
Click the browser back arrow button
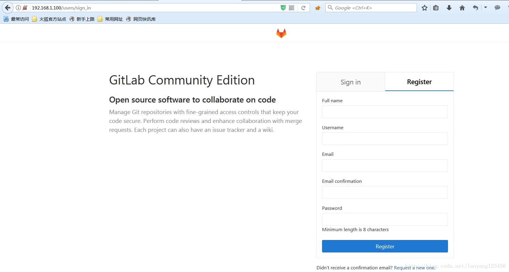coord(7,8)
